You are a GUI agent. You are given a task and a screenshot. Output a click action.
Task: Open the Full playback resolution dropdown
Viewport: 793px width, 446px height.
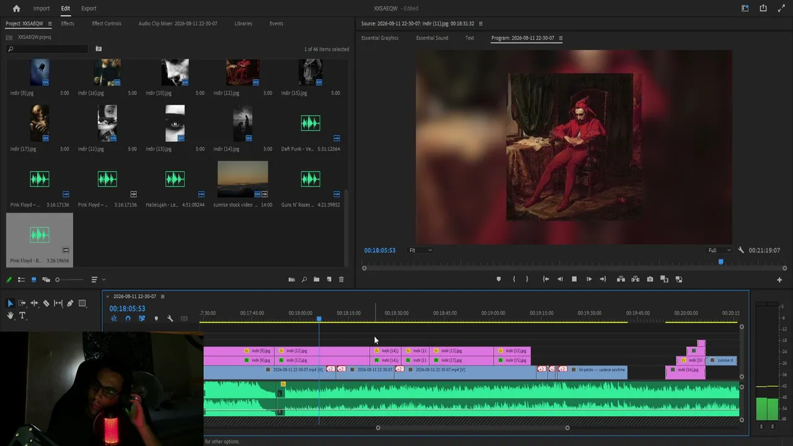pyautogui.click(x=719, y=250)
